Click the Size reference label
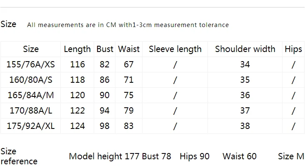The width and height of the screenshot is (305, 168). 19,156
